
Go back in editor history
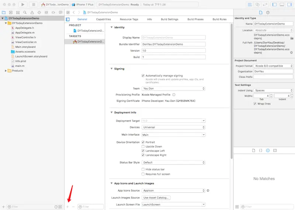click(74, 13)
